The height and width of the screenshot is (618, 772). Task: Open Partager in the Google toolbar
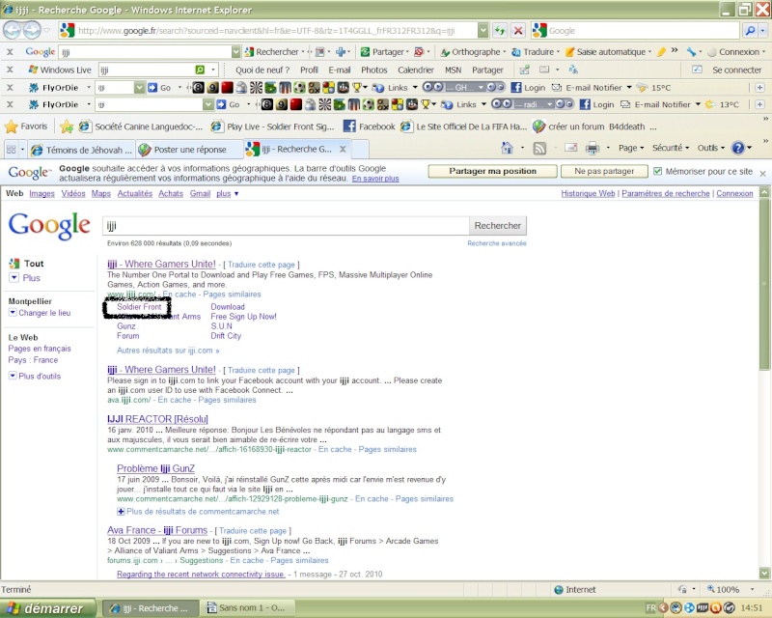click(383, 52)
